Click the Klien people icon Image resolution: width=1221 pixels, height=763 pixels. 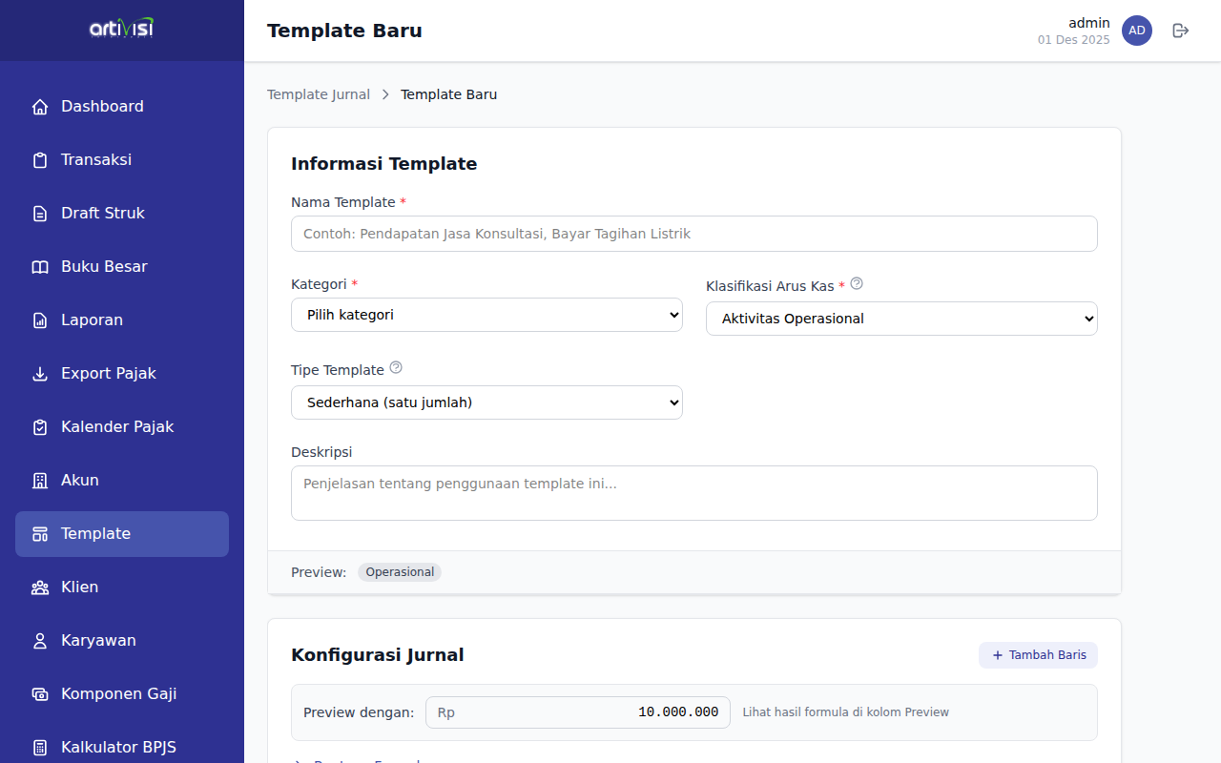[x=40, y=588]
